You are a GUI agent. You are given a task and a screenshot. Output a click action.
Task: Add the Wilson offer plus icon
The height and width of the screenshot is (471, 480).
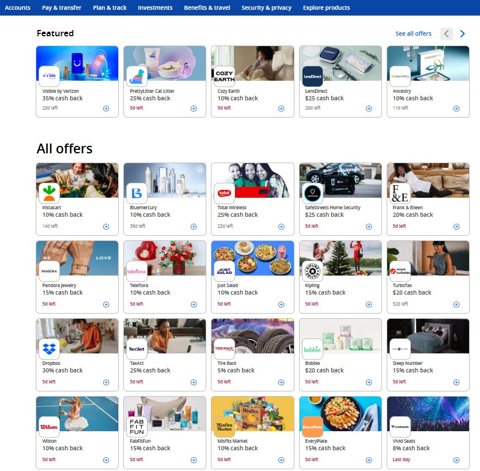(x=106, y=460)
